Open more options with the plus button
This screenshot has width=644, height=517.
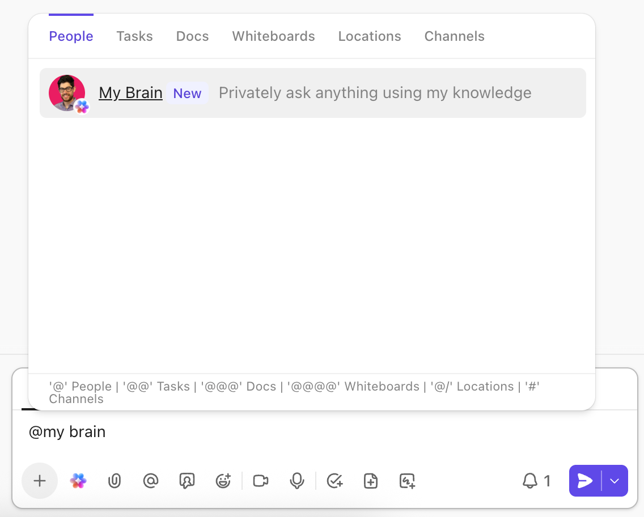coord(39,481)
